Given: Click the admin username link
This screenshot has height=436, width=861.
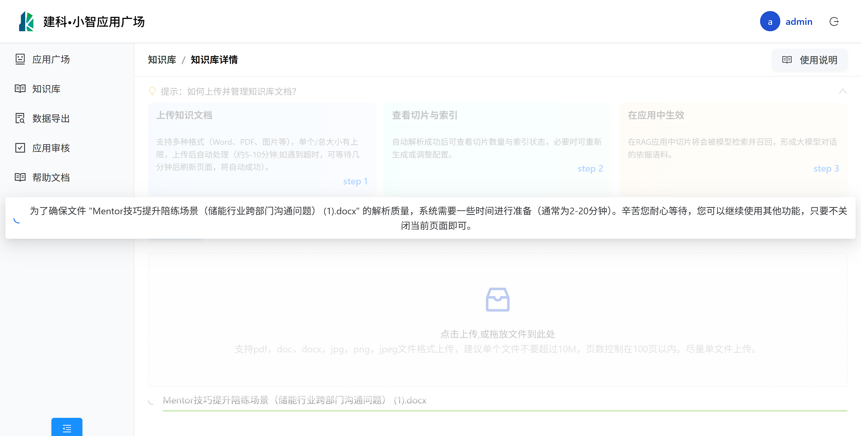Looking at the screenshot, I should (799, 21).
